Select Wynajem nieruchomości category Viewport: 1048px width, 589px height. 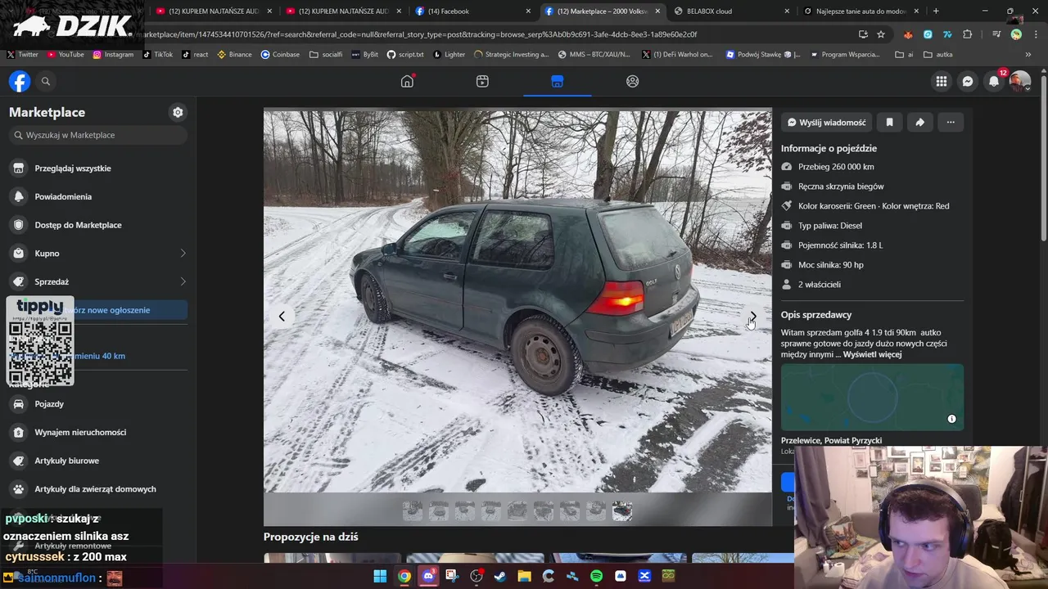[x=98, y=432]
